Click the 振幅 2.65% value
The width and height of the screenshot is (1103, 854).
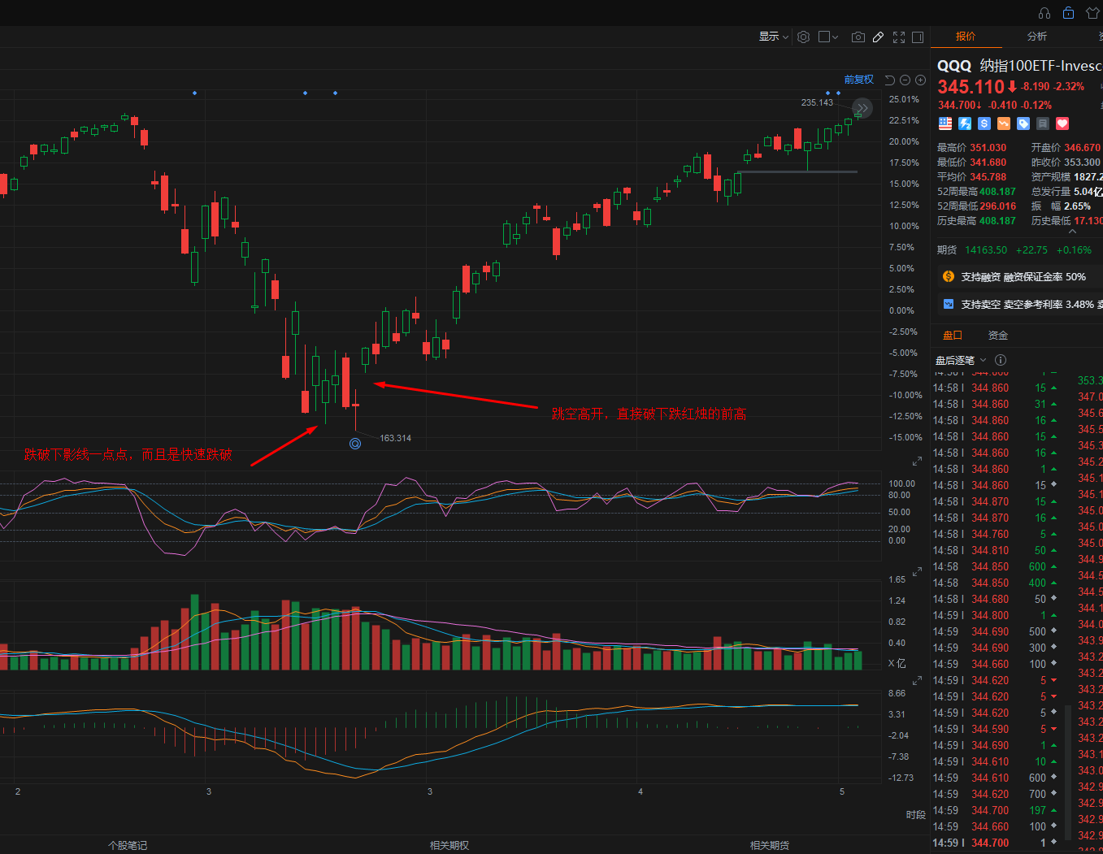[1077, 206]
